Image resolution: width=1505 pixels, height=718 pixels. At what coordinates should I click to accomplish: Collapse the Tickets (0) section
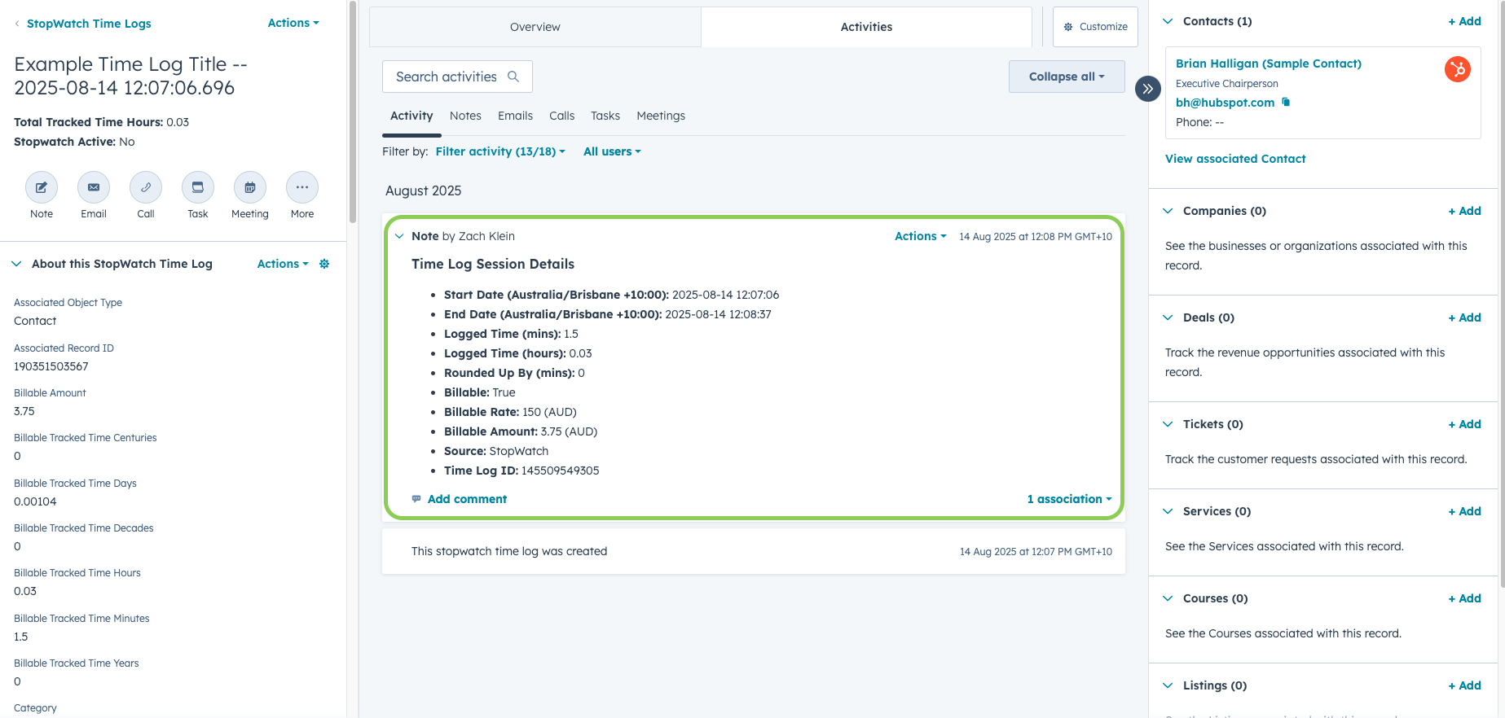coord(1168,424)
